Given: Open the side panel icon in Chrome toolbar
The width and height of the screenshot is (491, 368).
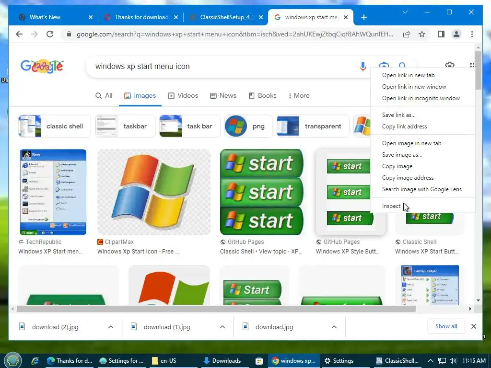Looking at the screenshot, I should point(441,34).
